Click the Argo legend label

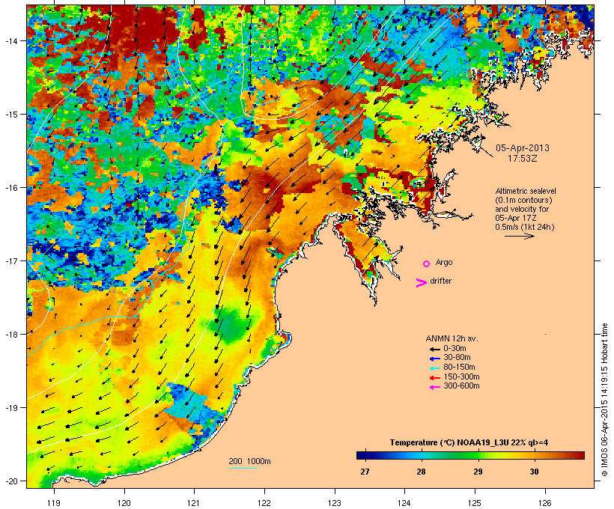444,262
